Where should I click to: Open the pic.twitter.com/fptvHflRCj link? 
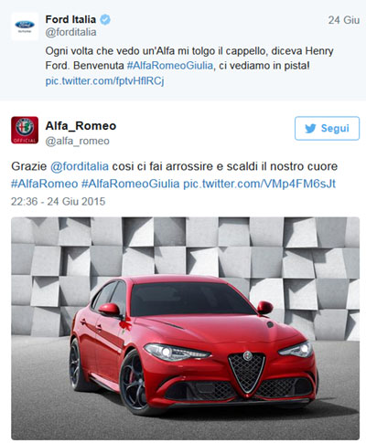104,81
